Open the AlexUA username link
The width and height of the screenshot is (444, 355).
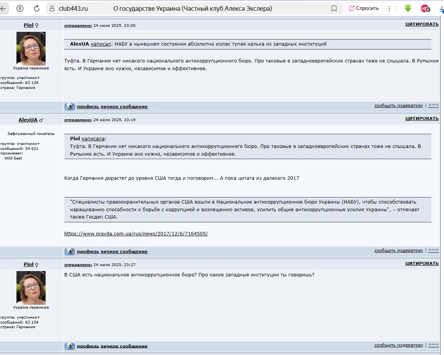point(28,120)
